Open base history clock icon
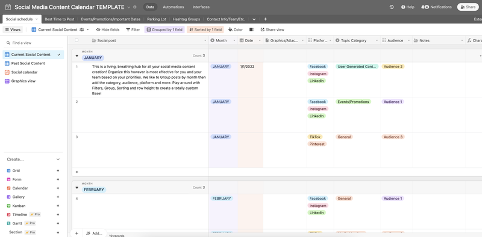 [x=391, y=7]
